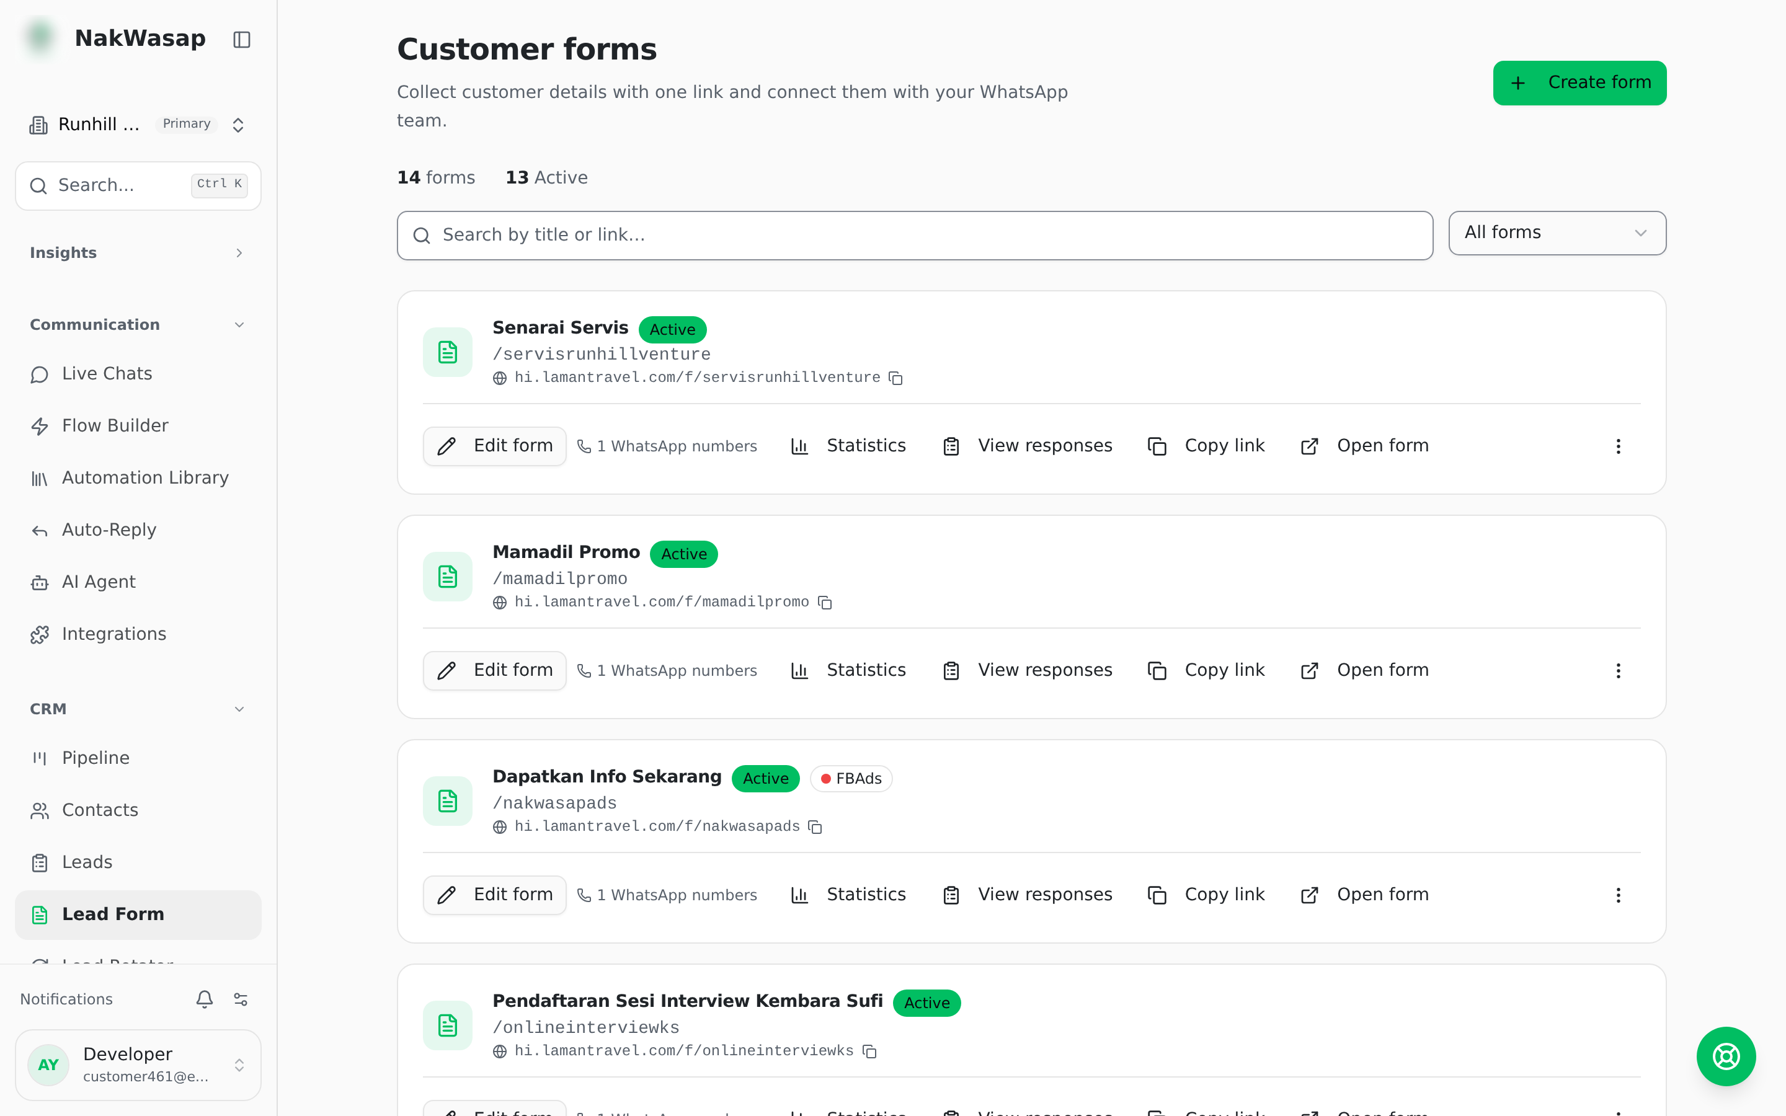Copy the onlineinterviewks URL with its small icon

click(870, 1051)
